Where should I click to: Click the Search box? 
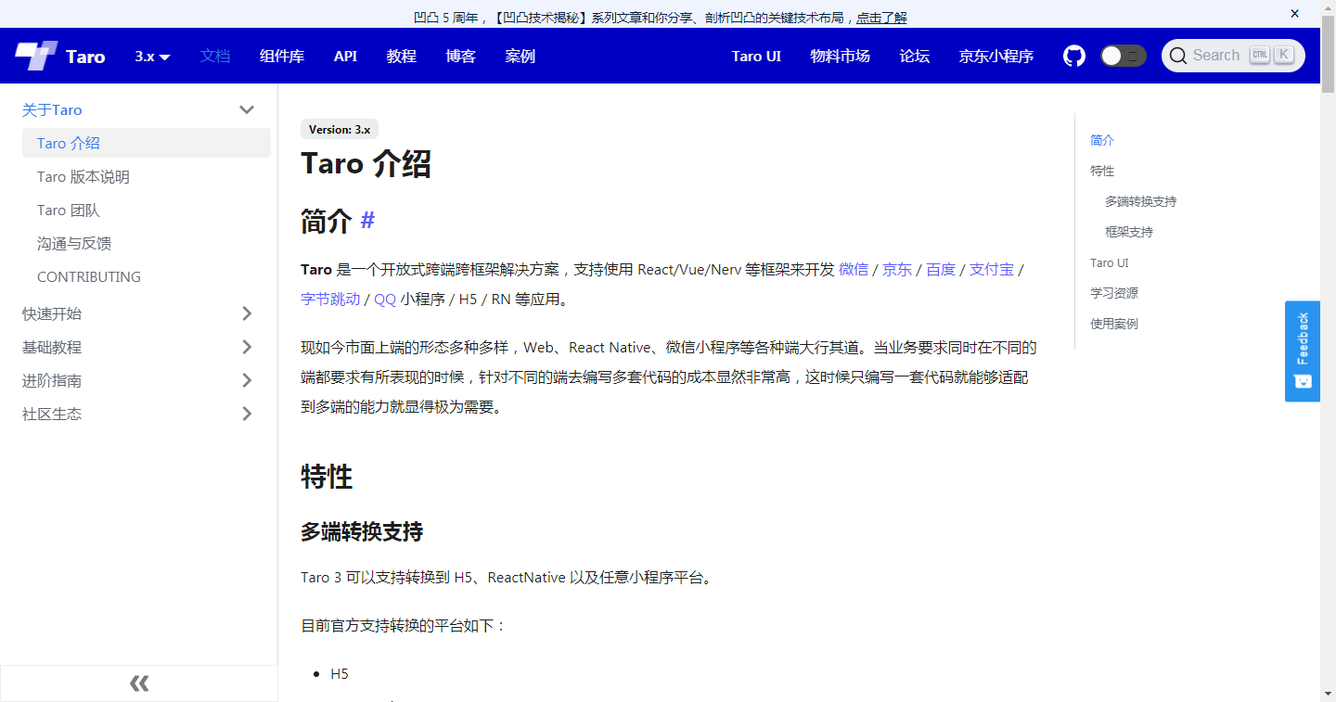click(1233, 56)
